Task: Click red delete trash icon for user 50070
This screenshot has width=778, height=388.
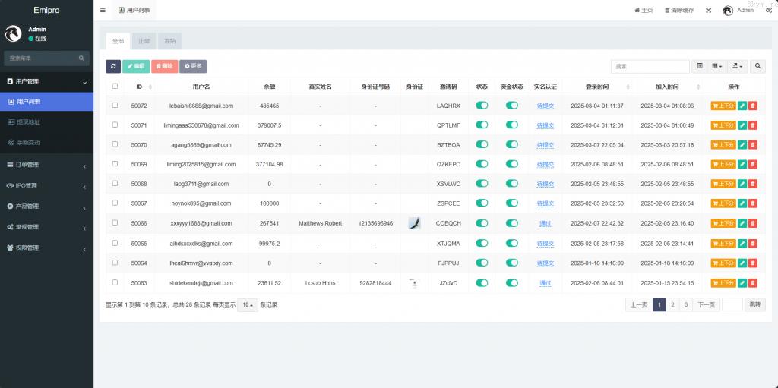Action: [x=752, y=144]
